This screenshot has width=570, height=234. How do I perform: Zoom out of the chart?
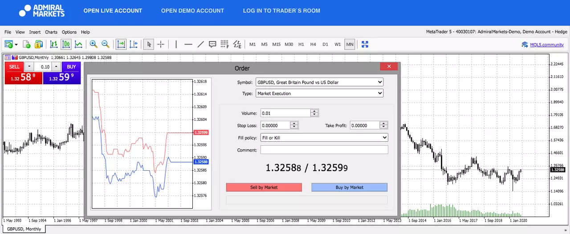click(x=106, y=44)
